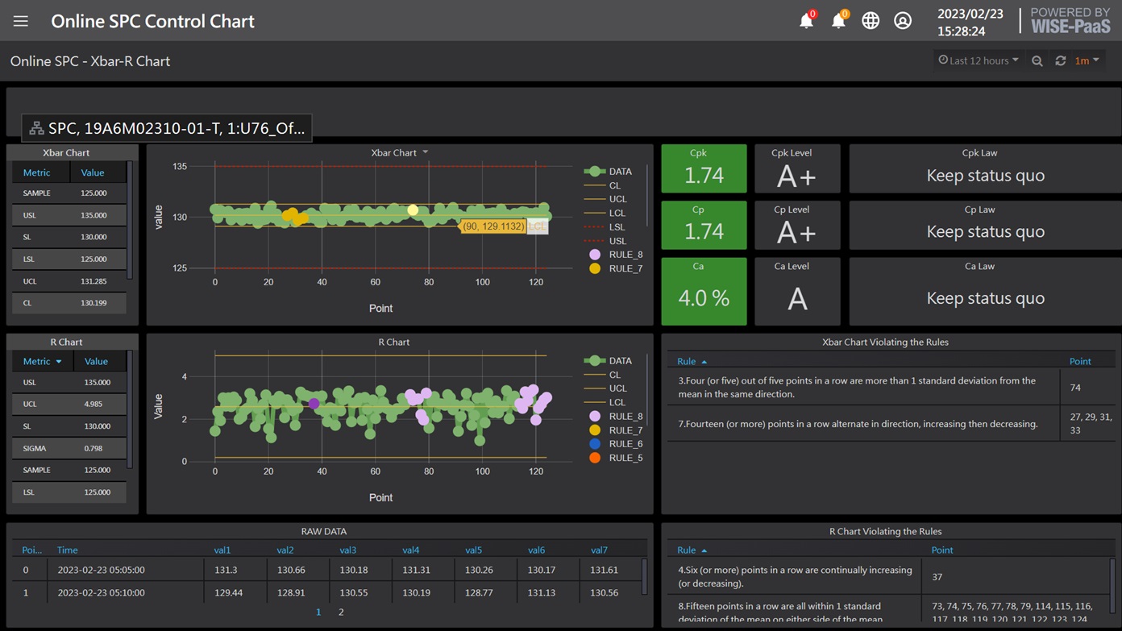Toggle USL series in Xbar Chart legend
This screenshot has width=1122, height=631.
[605, 241]
